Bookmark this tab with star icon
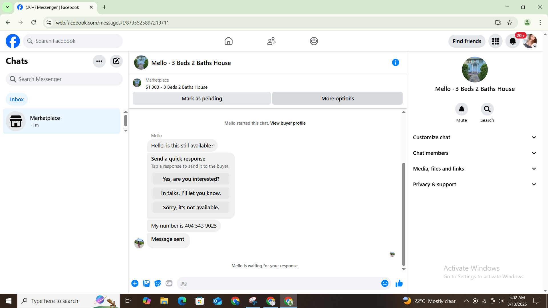The height and width of the screenshot is (308, 548). pos(509,23)
